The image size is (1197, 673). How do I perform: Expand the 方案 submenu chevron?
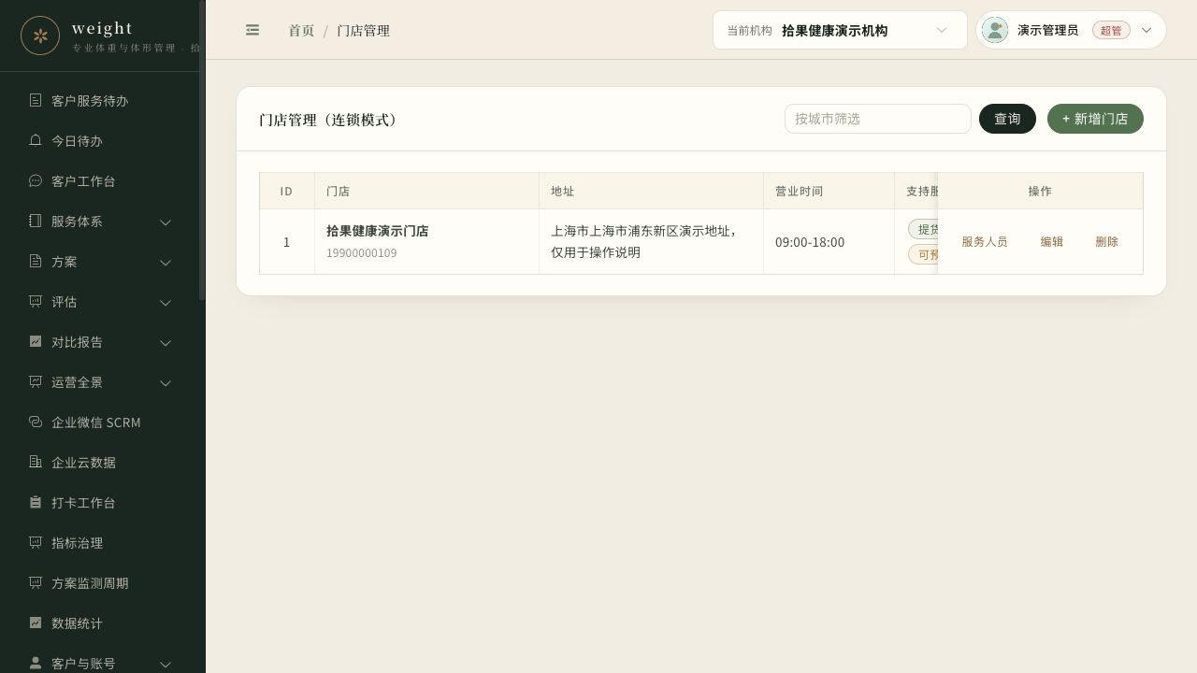point(166,262)
